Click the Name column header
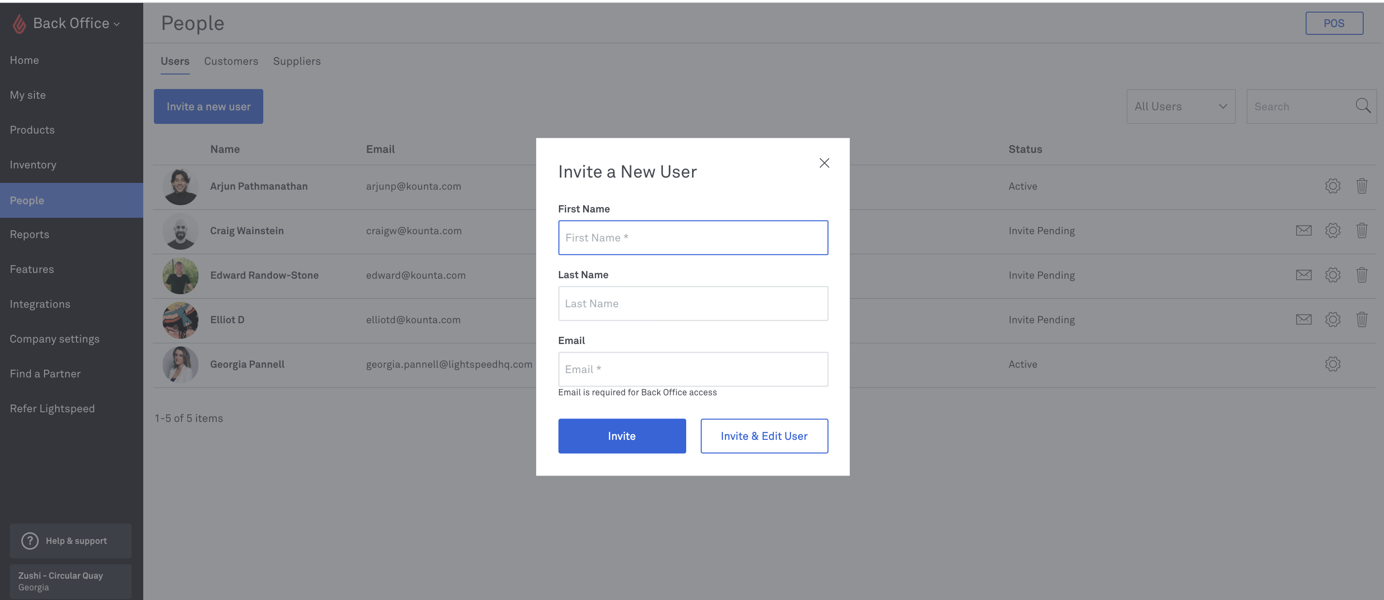1384x600 pixels. point(225,150)
